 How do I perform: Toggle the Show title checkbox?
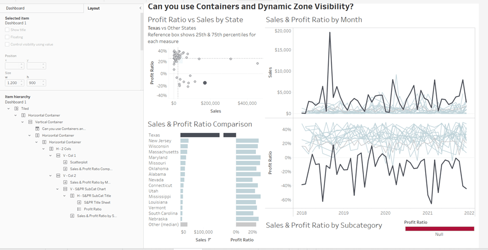pos(7,30)
